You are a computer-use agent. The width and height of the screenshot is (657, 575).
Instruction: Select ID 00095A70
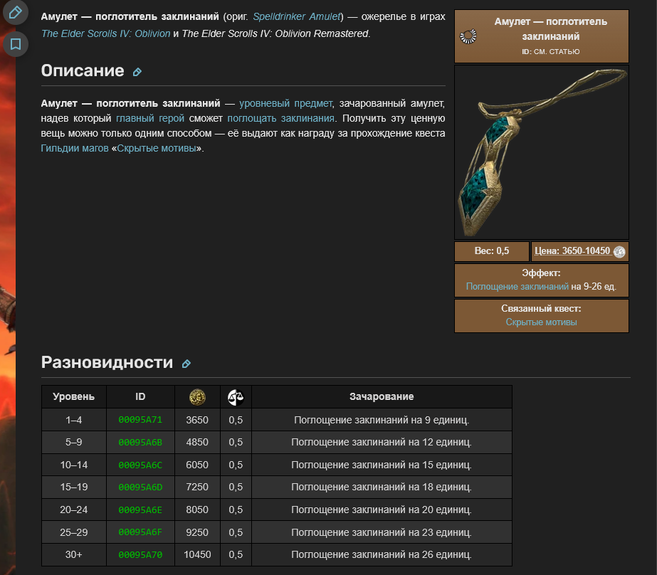[x=140, y=554]
